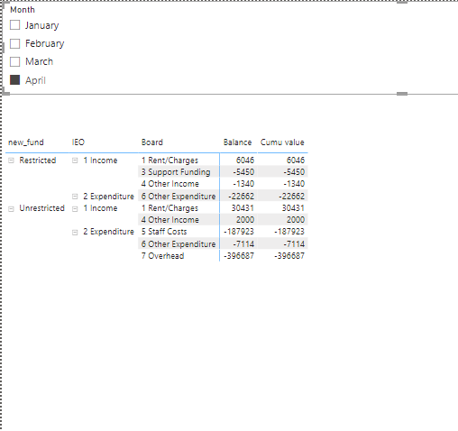Sort by new_fund column header
Viewport: 458px width, 431px height.
(x=26, y=142)
